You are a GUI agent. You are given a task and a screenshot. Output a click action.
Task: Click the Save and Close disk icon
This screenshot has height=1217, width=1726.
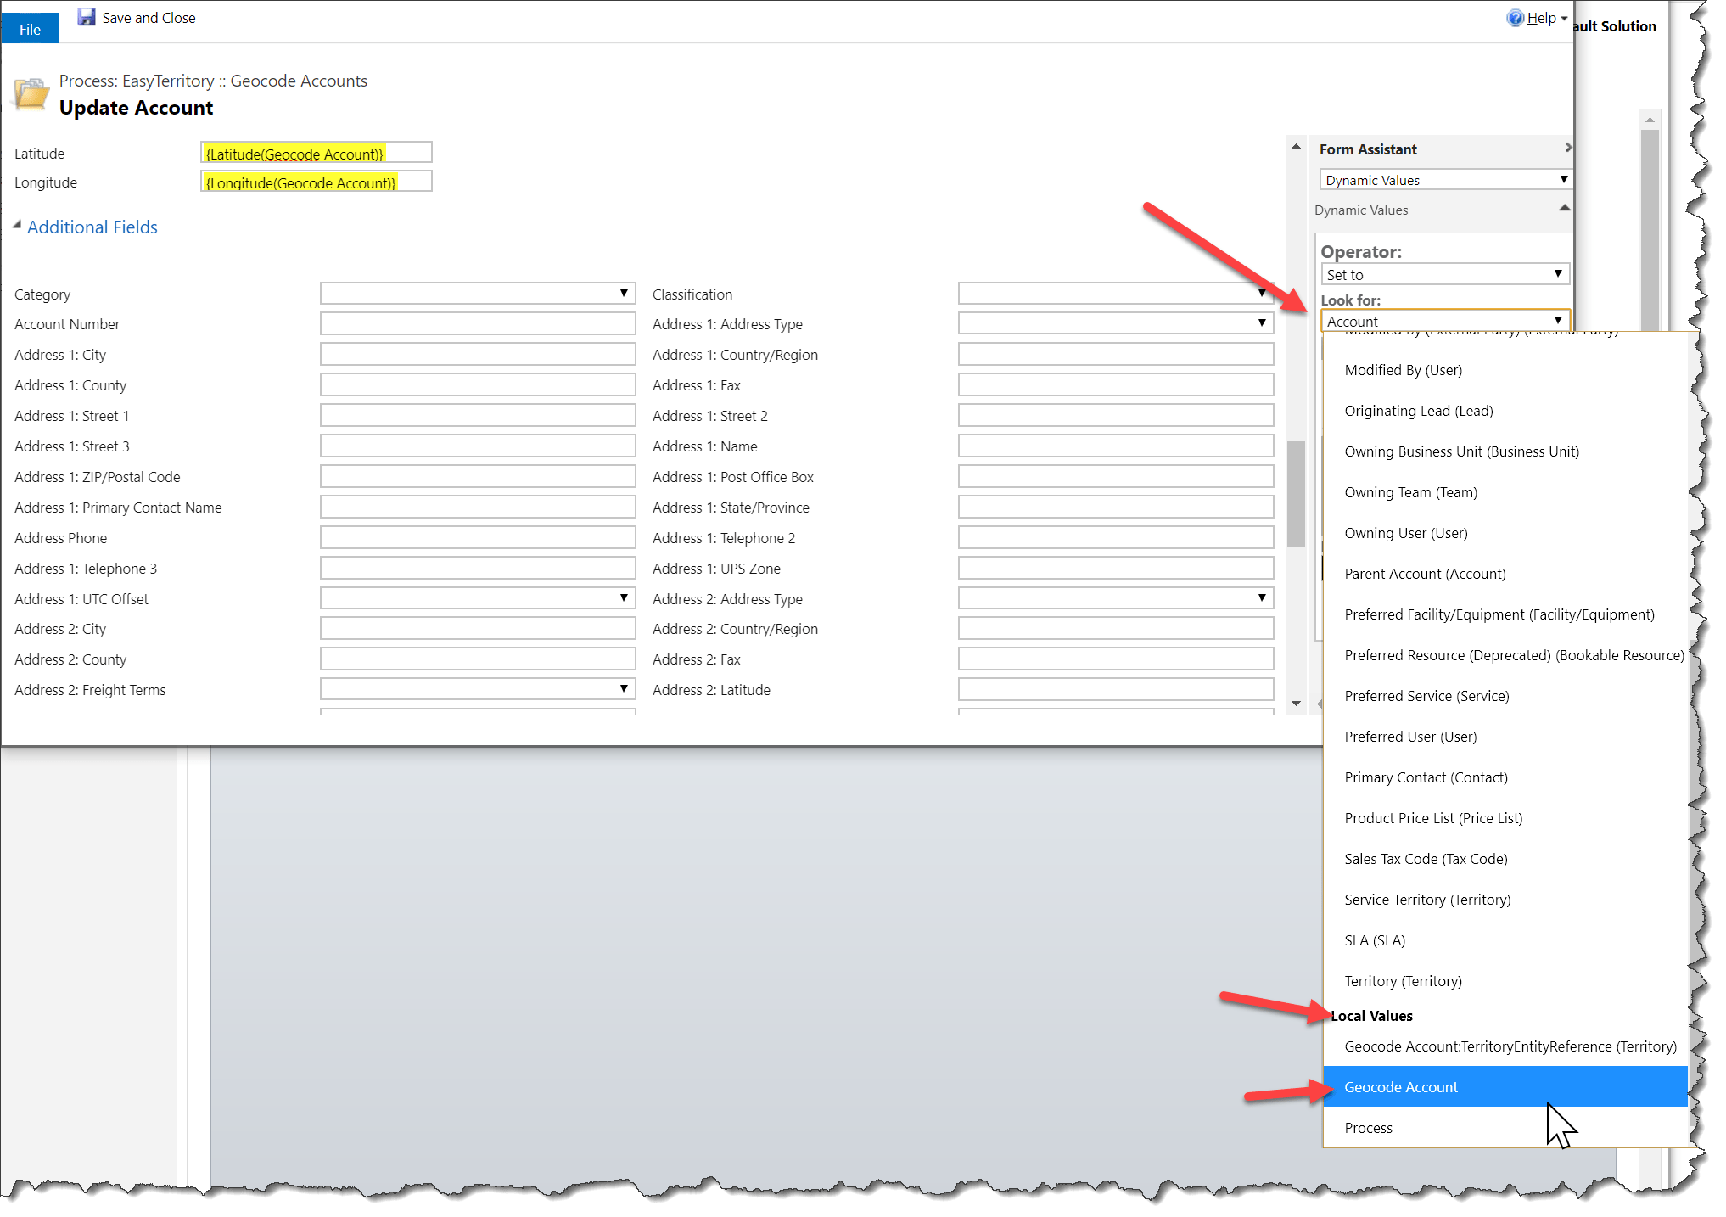click(86, 16)
